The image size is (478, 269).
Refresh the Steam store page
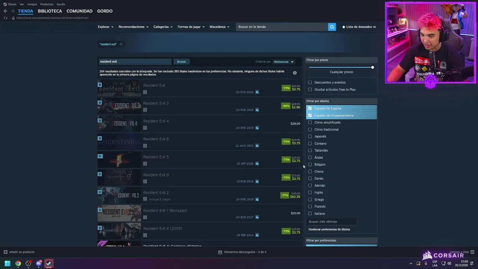pos(5,18)
